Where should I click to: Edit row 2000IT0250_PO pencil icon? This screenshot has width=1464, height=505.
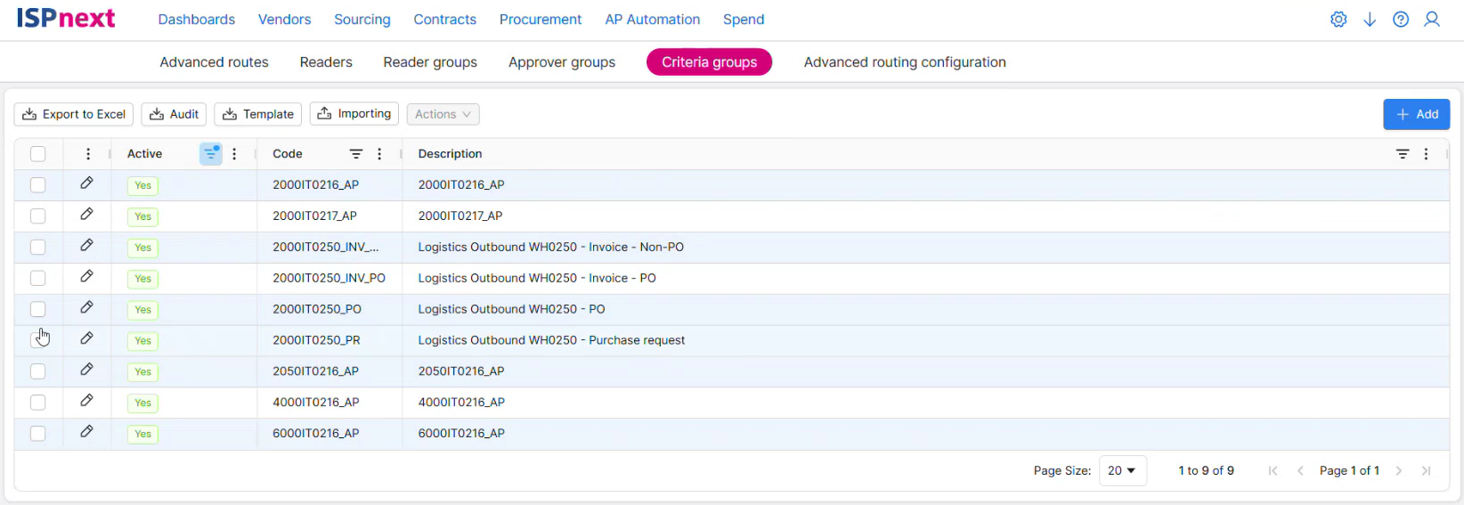[x=86, y=307]
